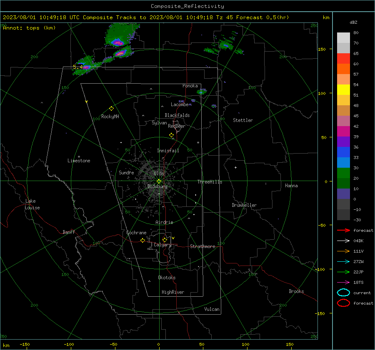Pick the green 22JP arrow legend icon

343,272
